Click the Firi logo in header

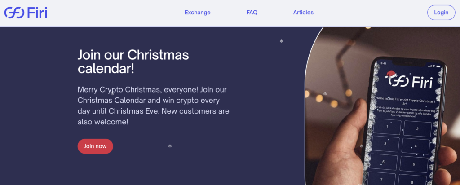[x=26, y=13]
